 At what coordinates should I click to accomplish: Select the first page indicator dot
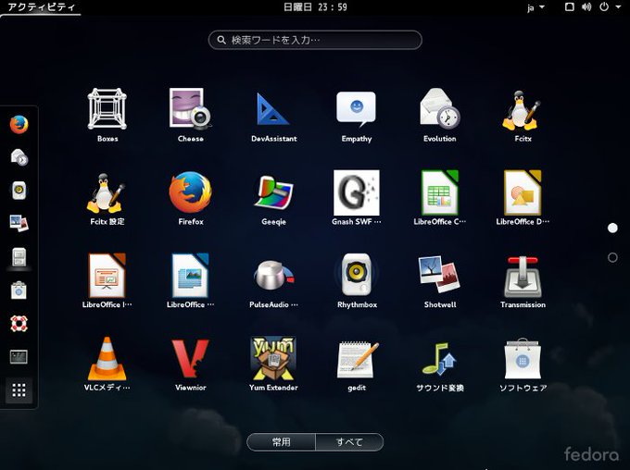tap(612, 228)
